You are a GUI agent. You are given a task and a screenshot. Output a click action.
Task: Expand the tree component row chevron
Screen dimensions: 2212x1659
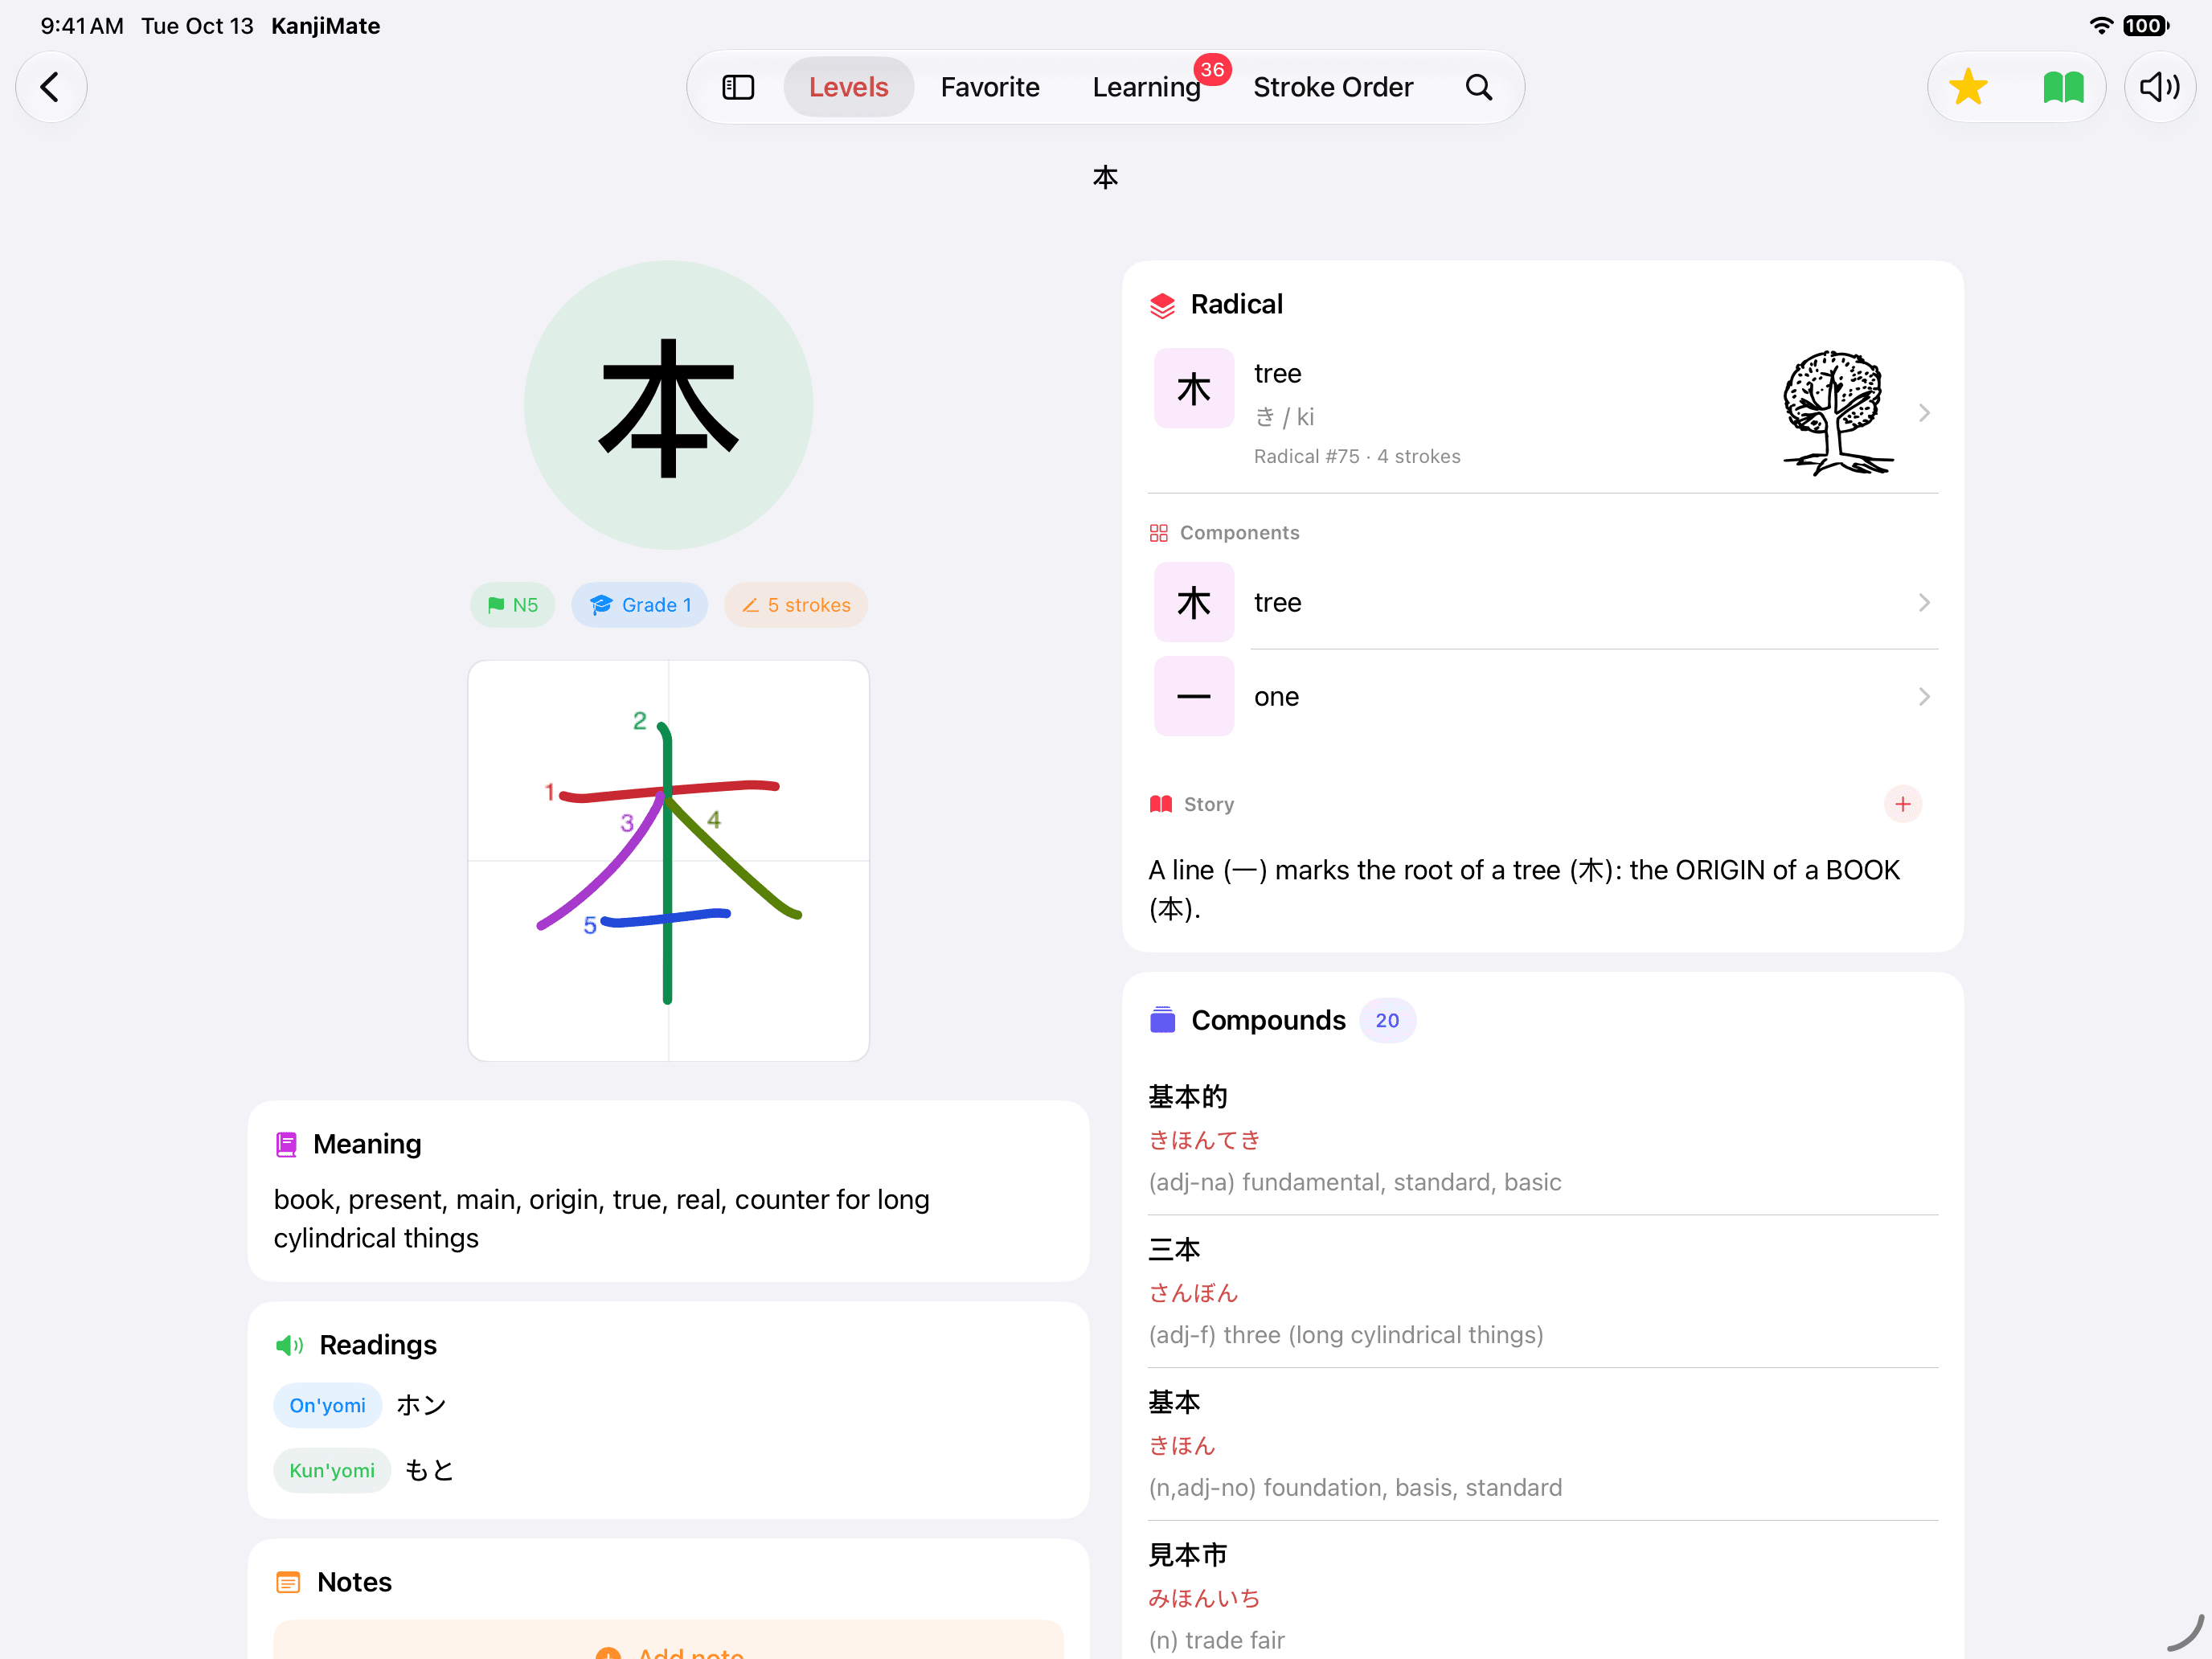point(1924,602)
